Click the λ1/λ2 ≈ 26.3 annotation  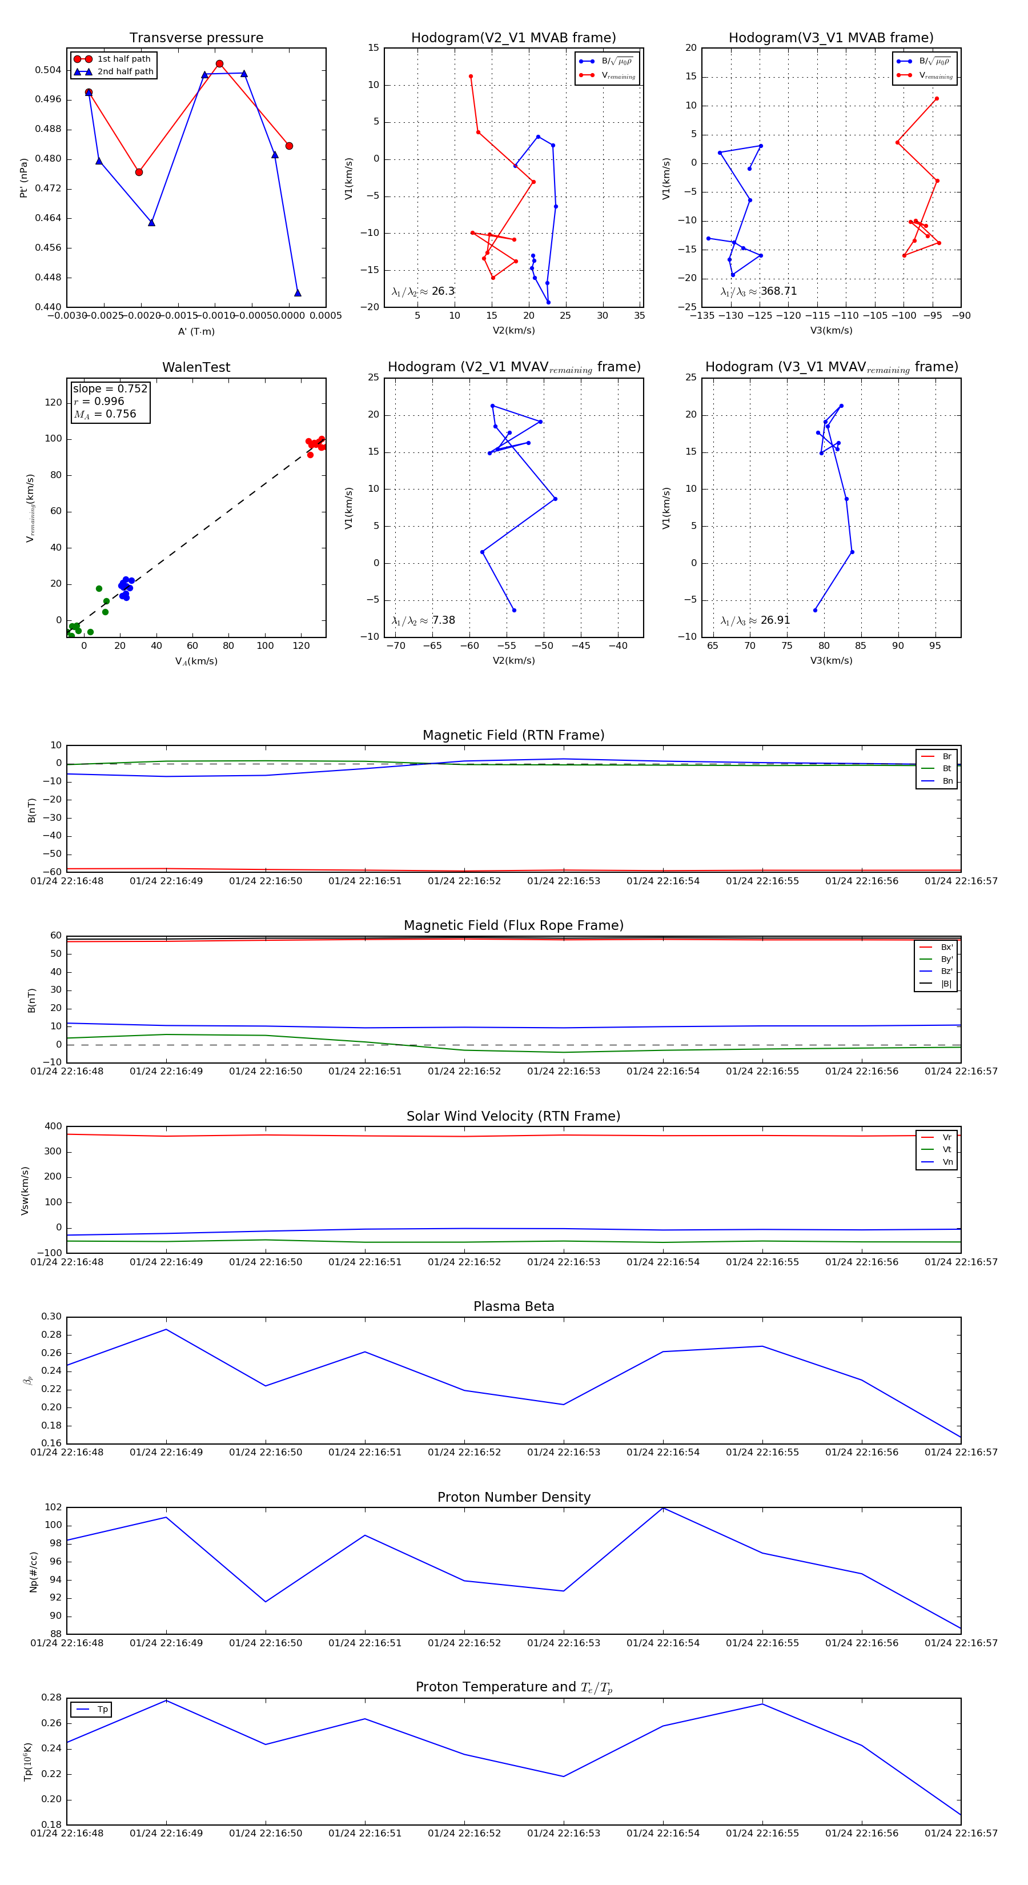423,291
